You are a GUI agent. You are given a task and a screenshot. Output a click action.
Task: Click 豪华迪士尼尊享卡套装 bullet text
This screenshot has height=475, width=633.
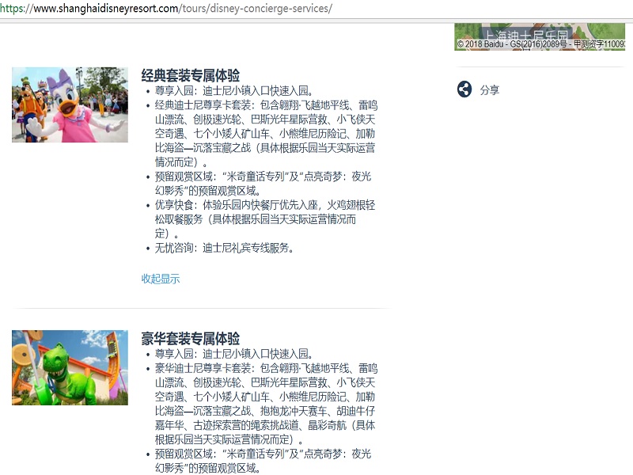pyautogui.click(x=266, y=404)
